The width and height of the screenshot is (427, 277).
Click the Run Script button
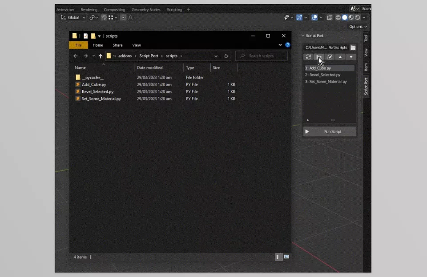pos(330,131)
